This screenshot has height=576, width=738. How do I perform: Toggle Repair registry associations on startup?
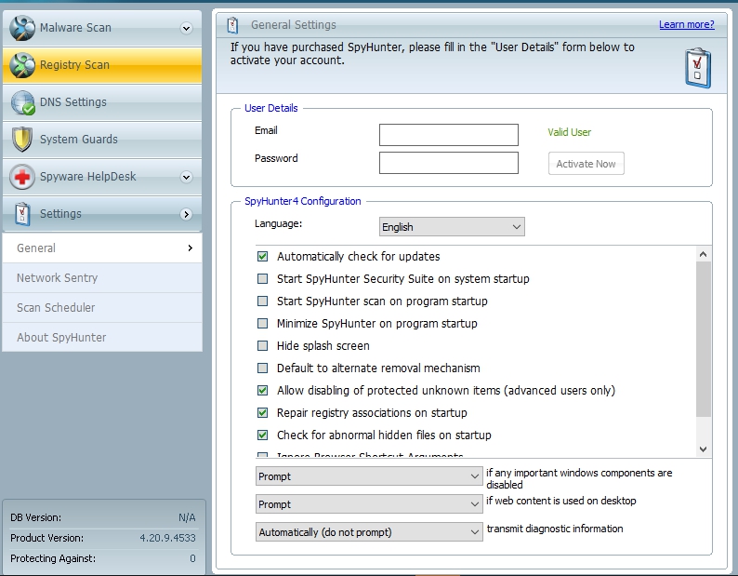click(x=263, y=412)
